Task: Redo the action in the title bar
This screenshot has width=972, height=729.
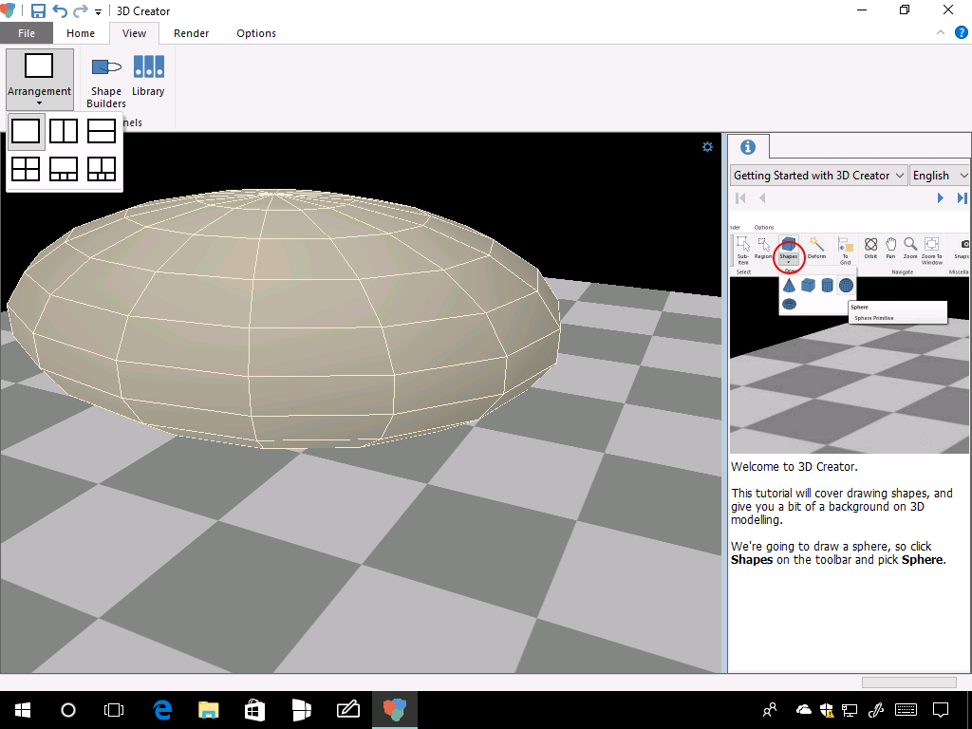Action: point(81,11)
